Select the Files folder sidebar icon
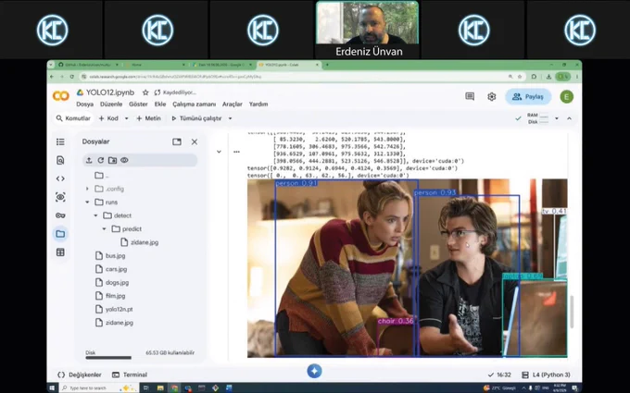Screen dimensions: 630x393 click(x=60, y=234)
